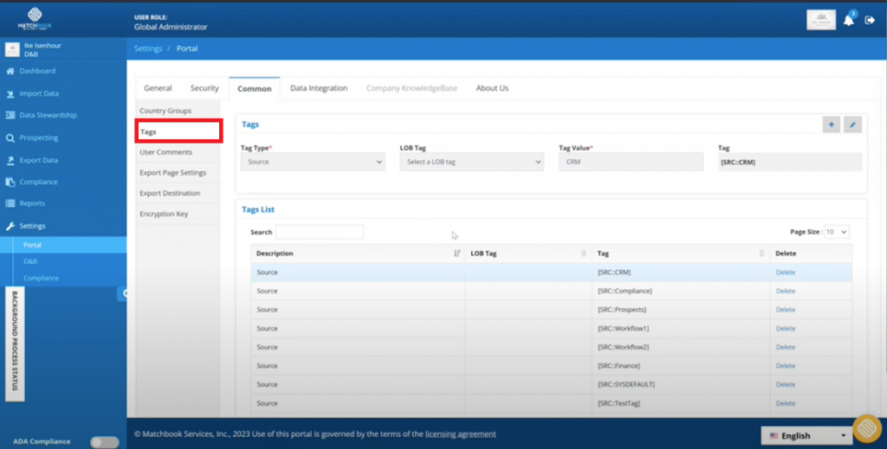The height and width of the screenshot is (449, 887).
Task: Open the English language selector
Action: point(806,436)
